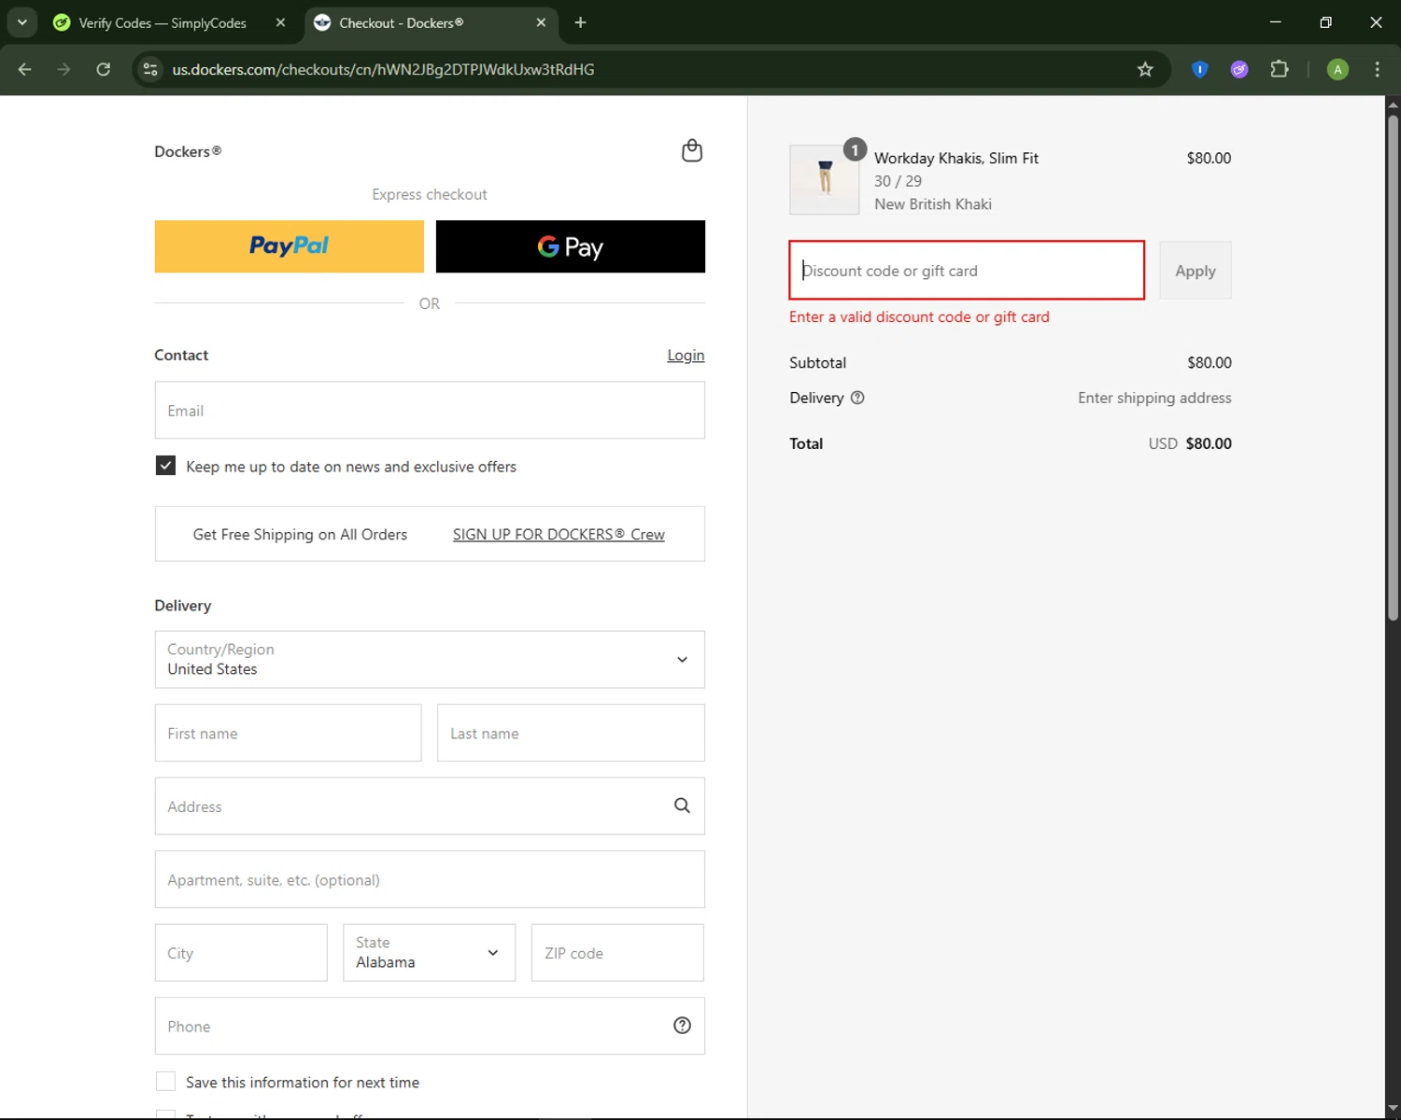Viewport: 1401px width, 1120px height.
Task: Pay with the PayPal express button
Action: coord(289,246)
